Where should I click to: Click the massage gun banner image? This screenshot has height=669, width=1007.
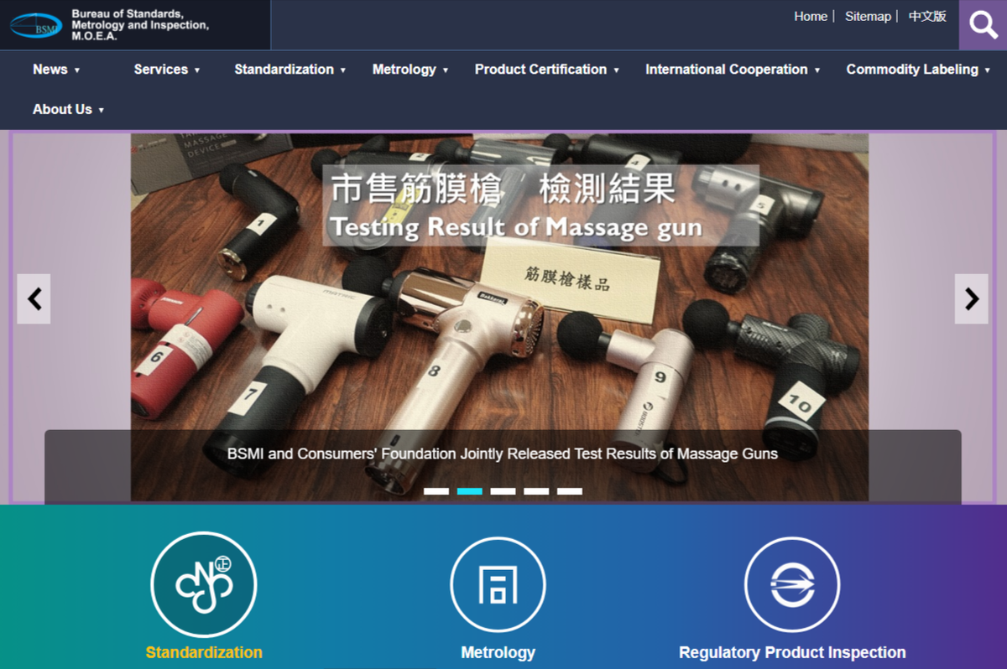pos(499,317)
